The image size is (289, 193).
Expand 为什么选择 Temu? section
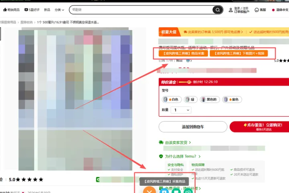tap(183, 156)
